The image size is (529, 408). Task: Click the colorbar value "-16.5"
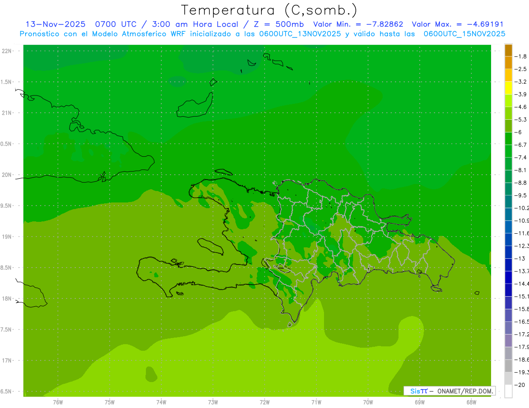522,322
